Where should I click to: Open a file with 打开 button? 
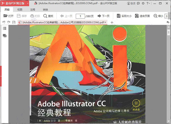click(8, 16)
